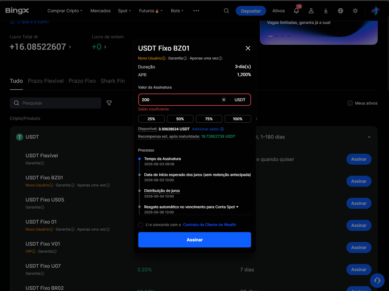Open the search magnifier in top bar
The image size is (389, 291).
click(227, 11)
